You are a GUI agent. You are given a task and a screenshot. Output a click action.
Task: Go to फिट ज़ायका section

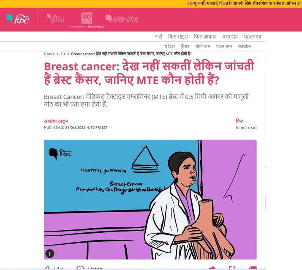point(205,37)
